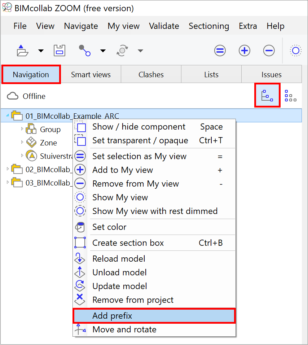Select the 01_BIMcollab_Example_ARC model row
The width and height of the screenshot is (308, 345).
(x=151, y=115)
